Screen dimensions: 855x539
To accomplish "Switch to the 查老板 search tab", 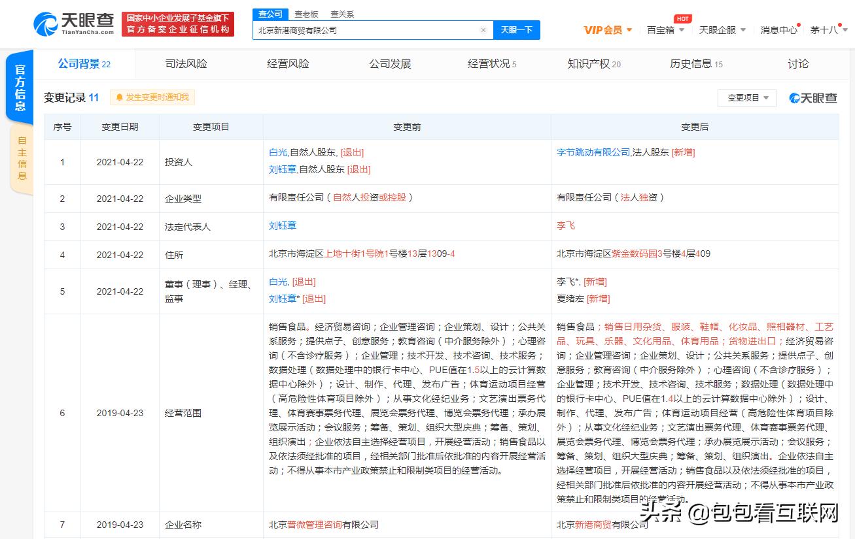I will (305, 13).
